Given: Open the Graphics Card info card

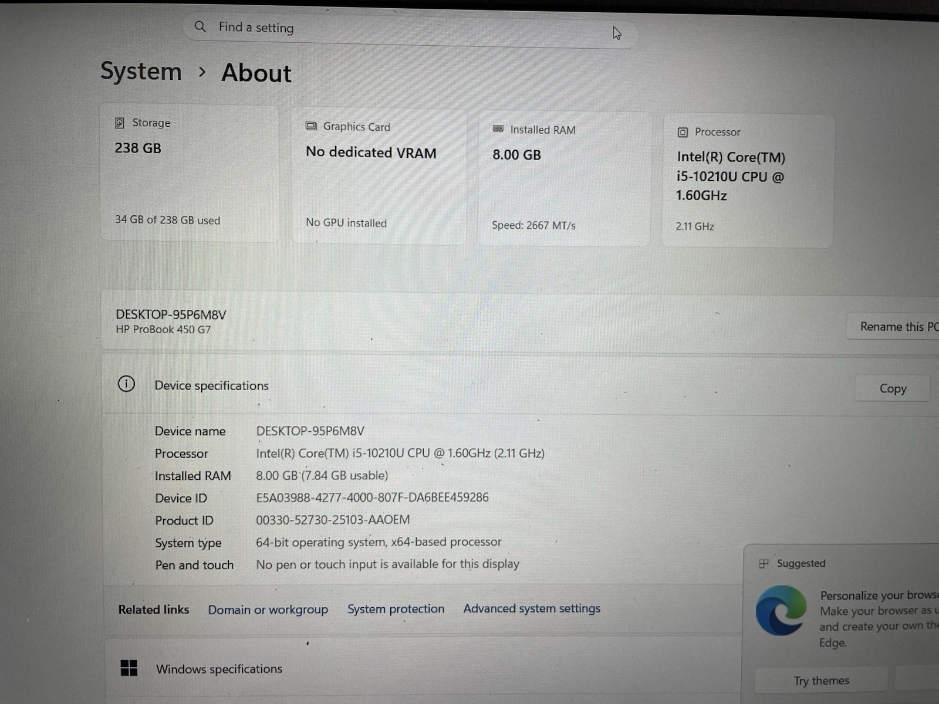Looking at the screenshot, I should click(379, 176).
